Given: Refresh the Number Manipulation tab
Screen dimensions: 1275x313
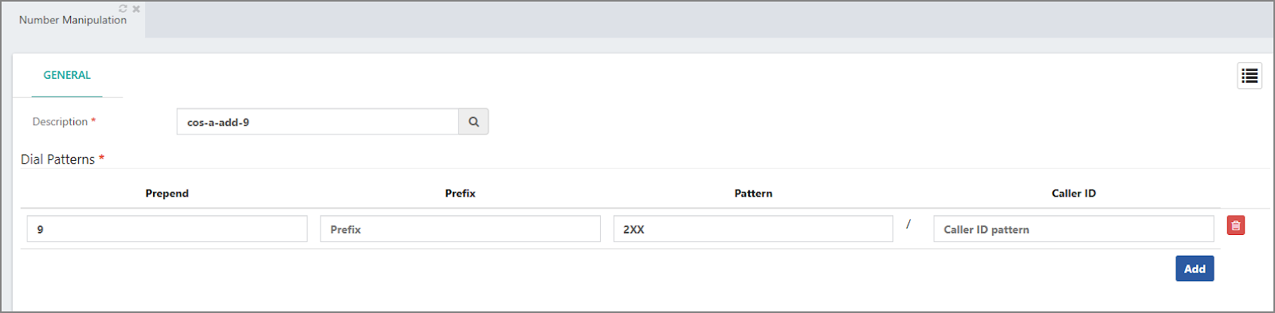Looking at the screenshot, I should 123,9.
